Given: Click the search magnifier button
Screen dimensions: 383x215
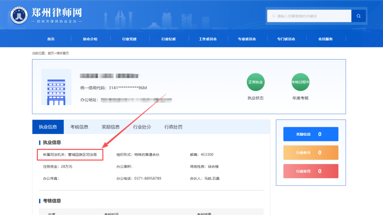Looking at the screenshot, I should point(358,16).
